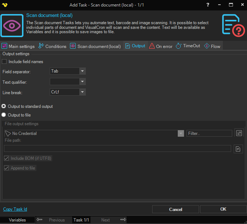Image resolution: width=247 pixels, height=224 pixels.
Task: Open the document help icon top right
Action: pos(233,26)
